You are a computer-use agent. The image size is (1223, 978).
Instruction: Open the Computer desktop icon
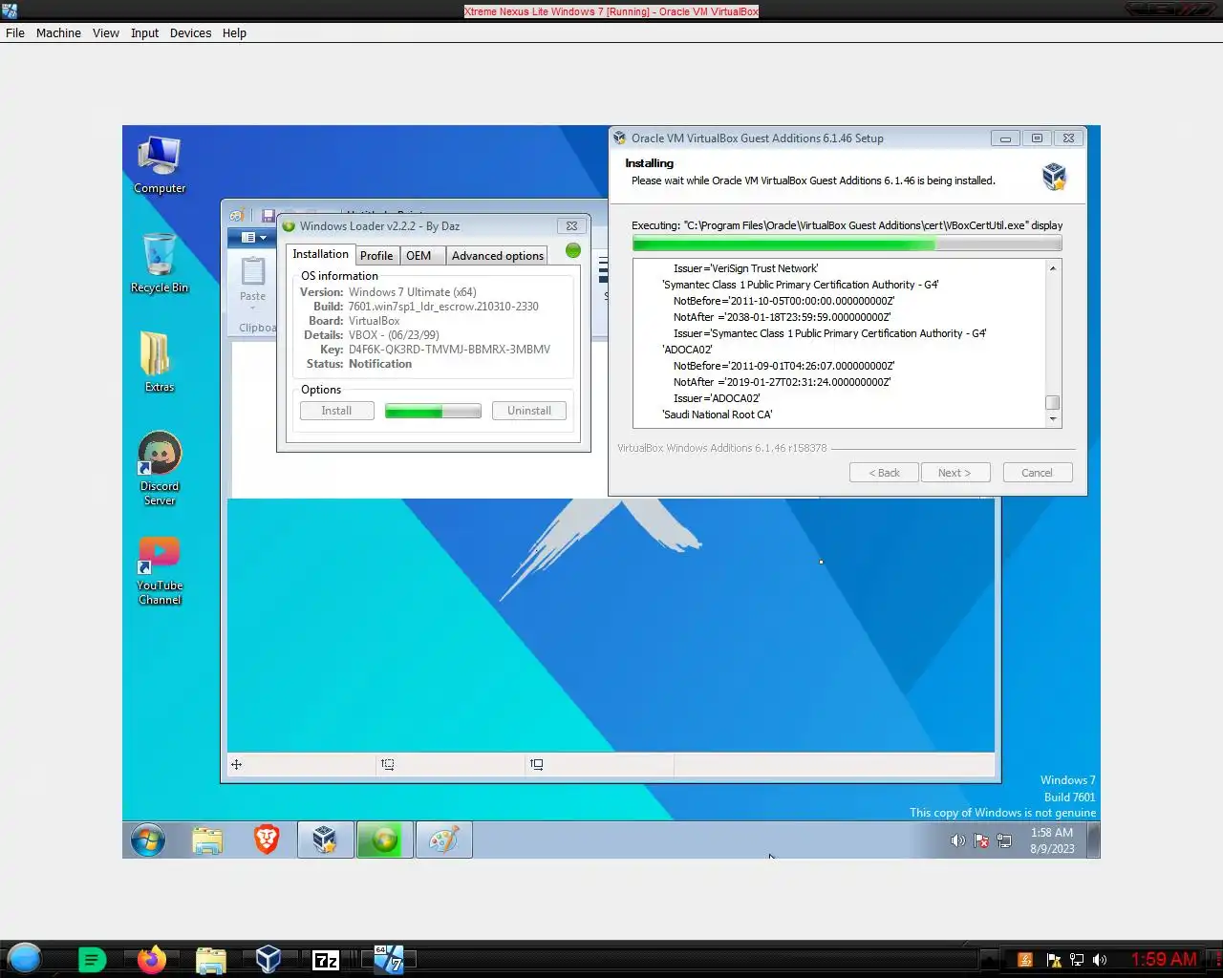tap(159, 165)
